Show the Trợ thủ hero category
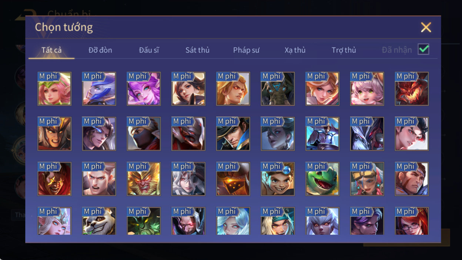 click(x=344, y=50)
